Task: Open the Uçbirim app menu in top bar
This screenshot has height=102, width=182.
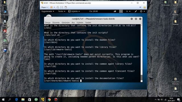Action: 74,11
